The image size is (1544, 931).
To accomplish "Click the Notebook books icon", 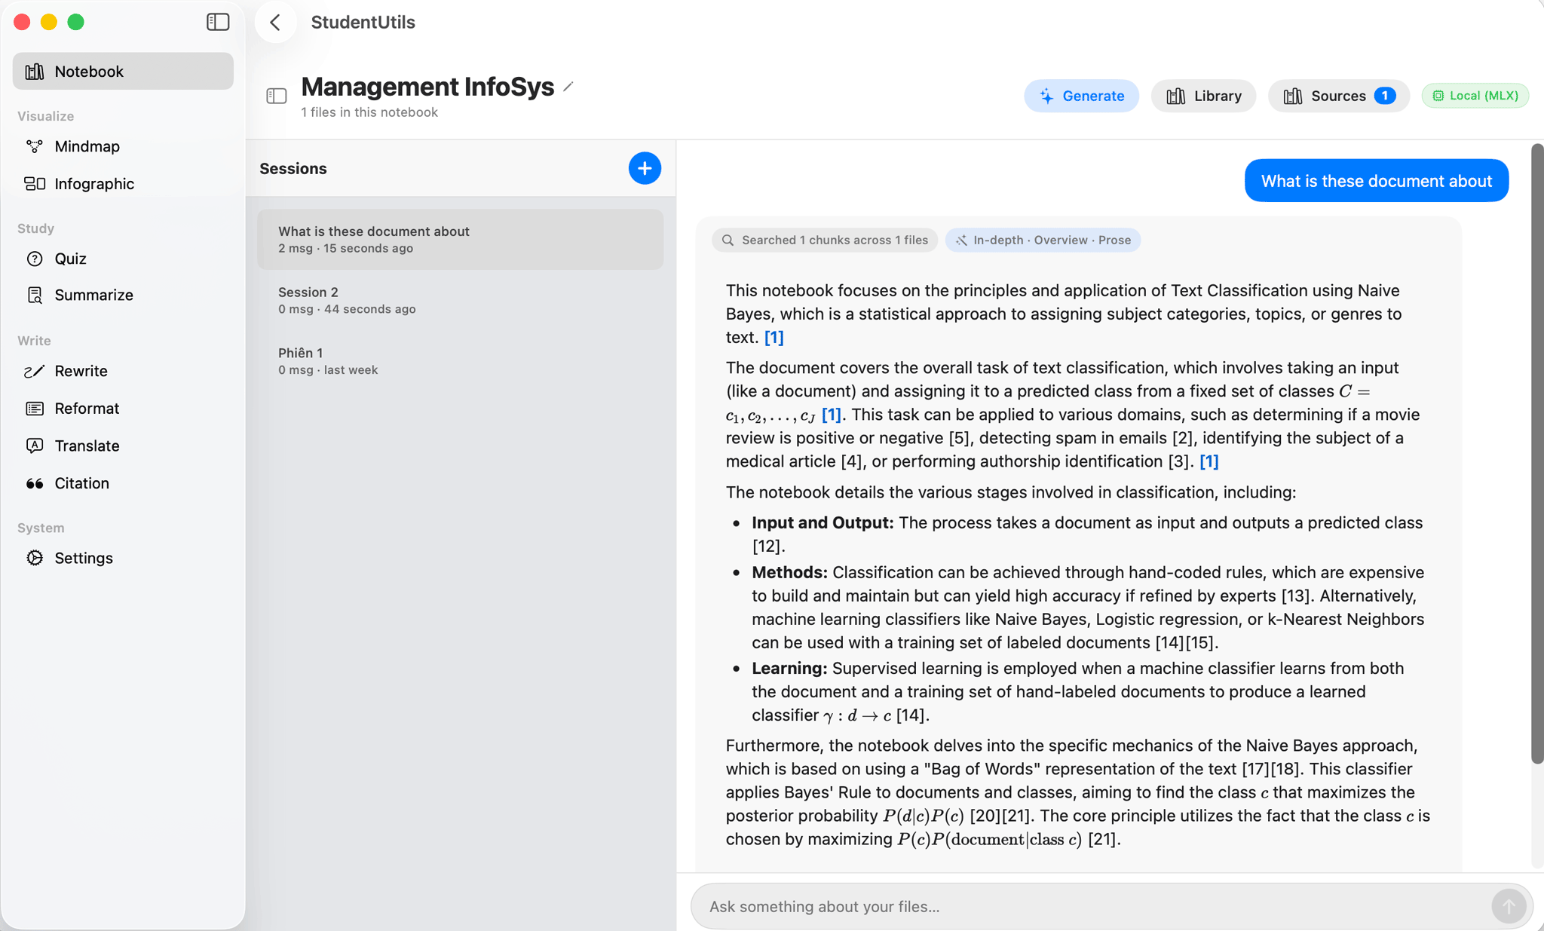I will click(35, 71).
